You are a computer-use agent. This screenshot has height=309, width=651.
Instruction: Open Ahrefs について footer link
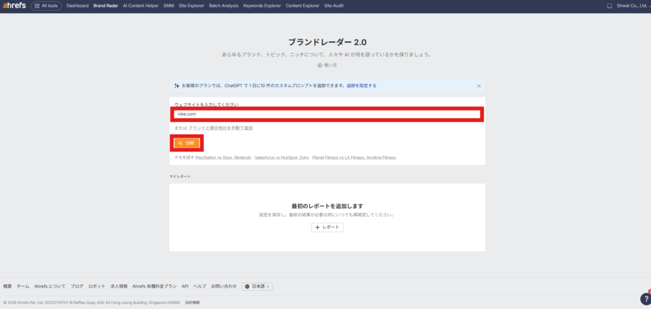tap(50, 286)
